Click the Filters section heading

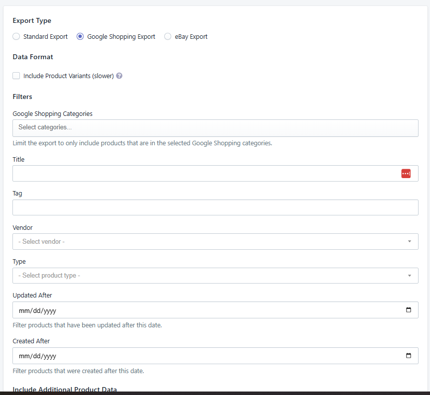coord(22,97)
